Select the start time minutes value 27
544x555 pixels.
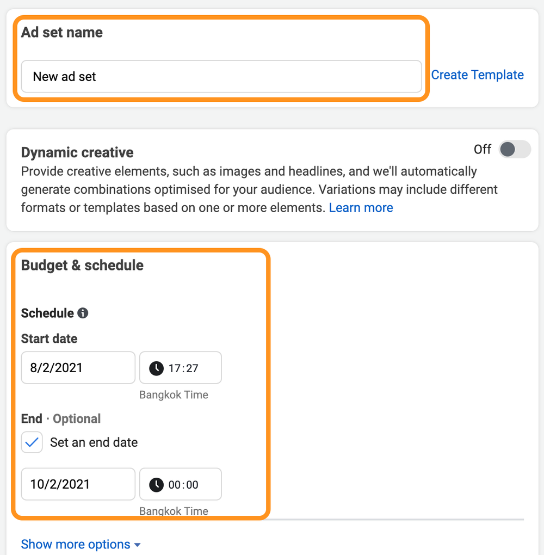coord(191,368)
